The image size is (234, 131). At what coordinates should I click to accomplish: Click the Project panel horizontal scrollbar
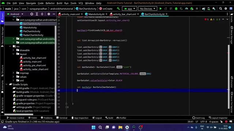tap(19, 115)
